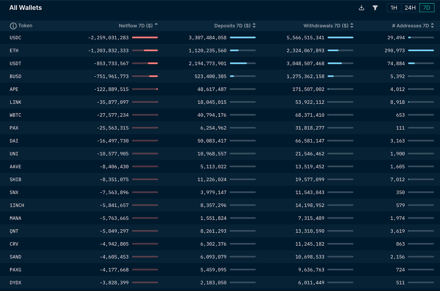Click SNX withdrawals value 11,543,043
The image size is (440, 291).
(310, 192)
